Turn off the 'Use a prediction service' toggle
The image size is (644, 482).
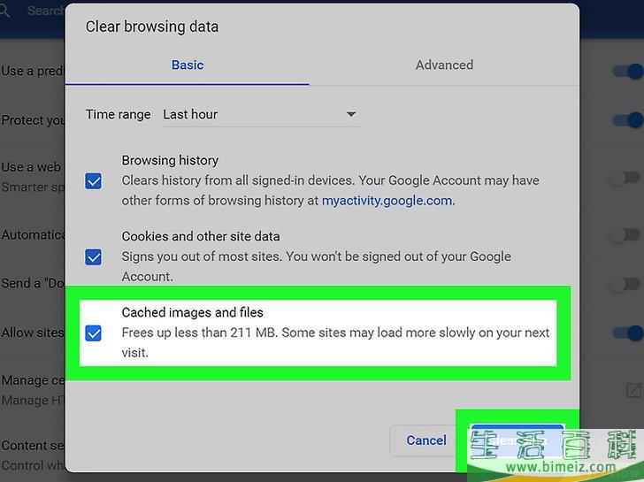pyautogui.click(x=627, y=71)
